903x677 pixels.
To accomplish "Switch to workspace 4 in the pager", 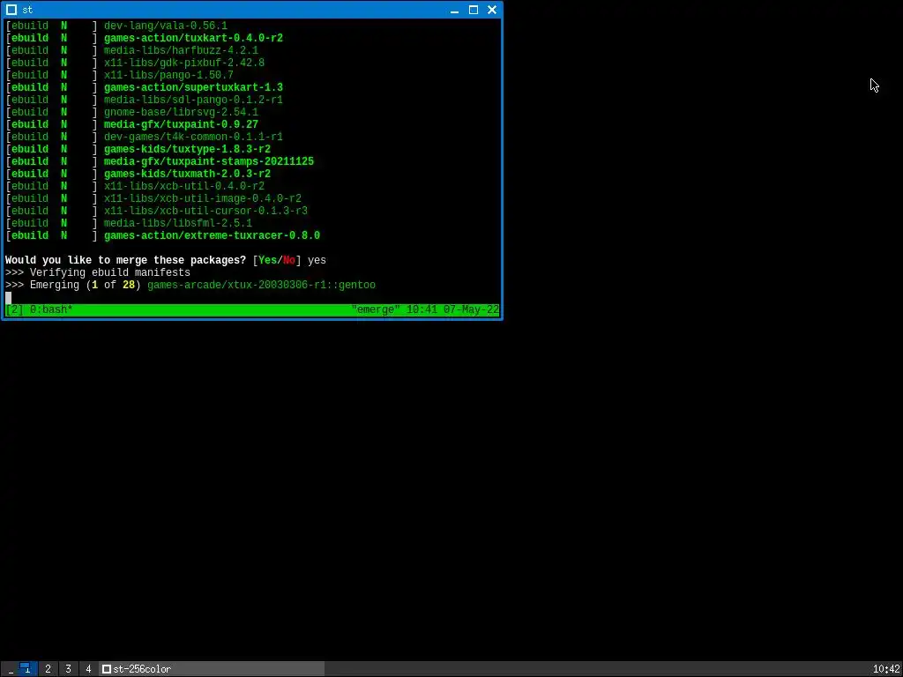I will point(88,668).
